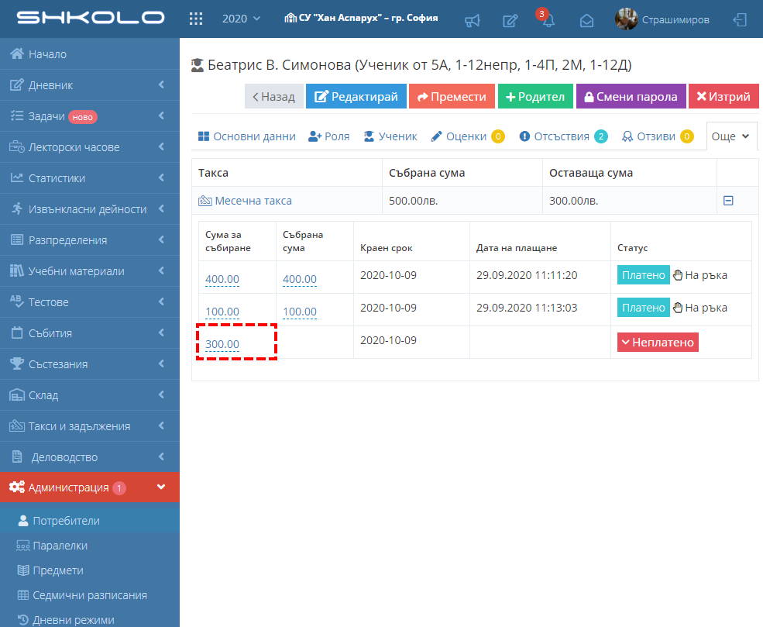Image resolution: width=763 pixels, height=627 pixels.
Task: Switch to the Основни данни tab
Action: point(246,136)
